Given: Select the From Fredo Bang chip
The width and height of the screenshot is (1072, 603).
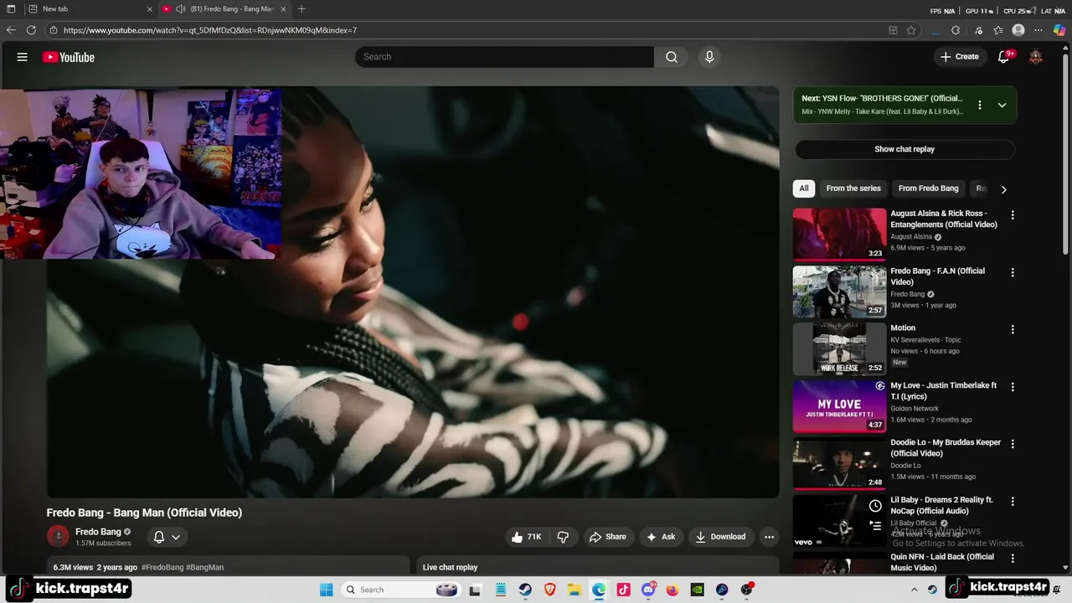Looking at the screenshot, I should pyautogui.click(x=928, y=188).
